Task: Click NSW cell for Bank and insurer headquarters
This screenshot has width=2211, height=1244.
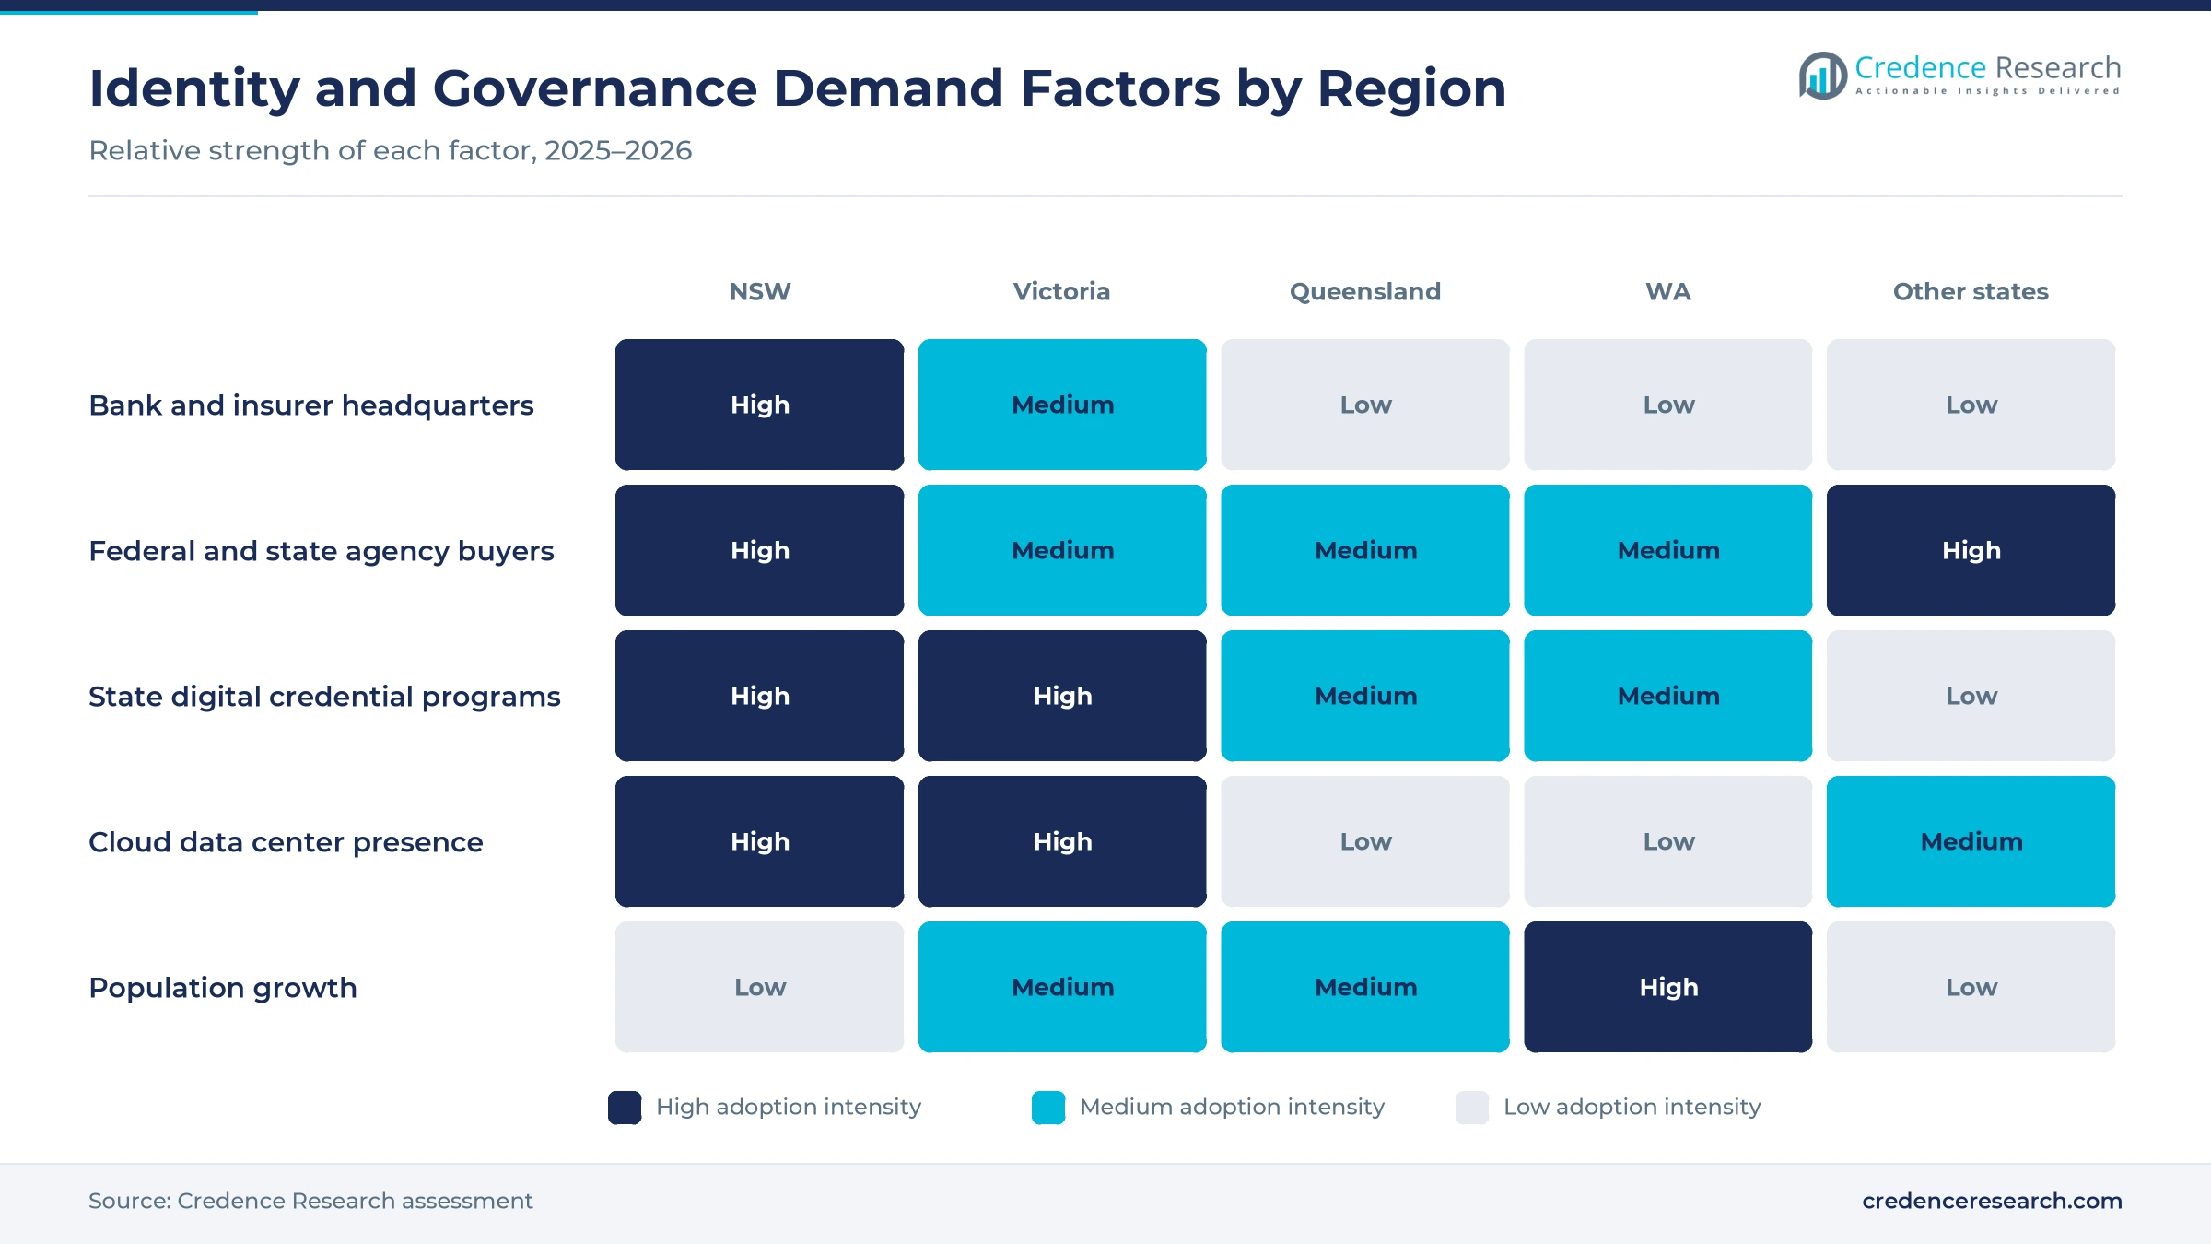Action: [760, 405]
